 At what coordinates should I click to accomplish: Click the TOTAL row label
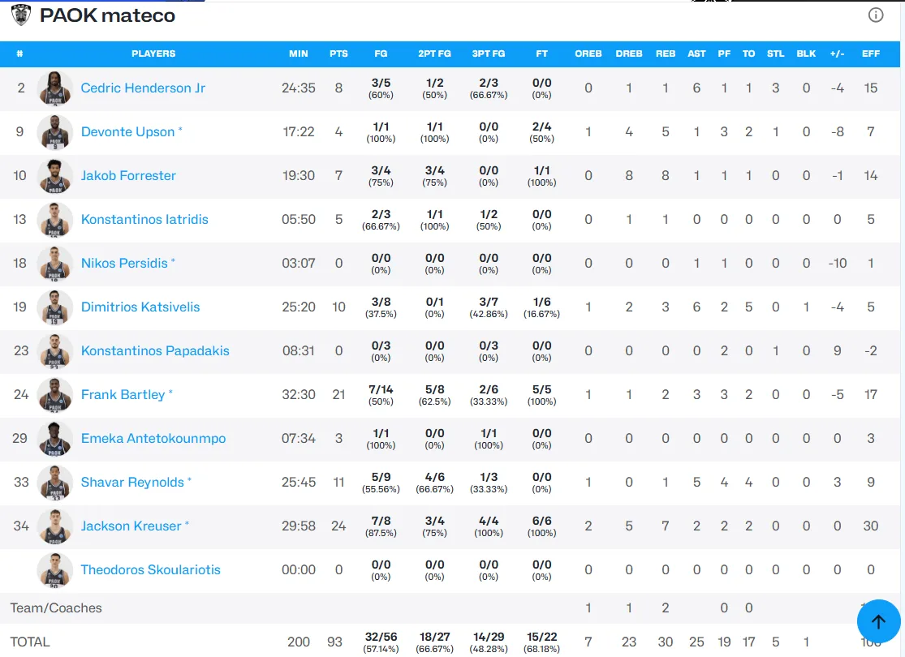[30, 642]
